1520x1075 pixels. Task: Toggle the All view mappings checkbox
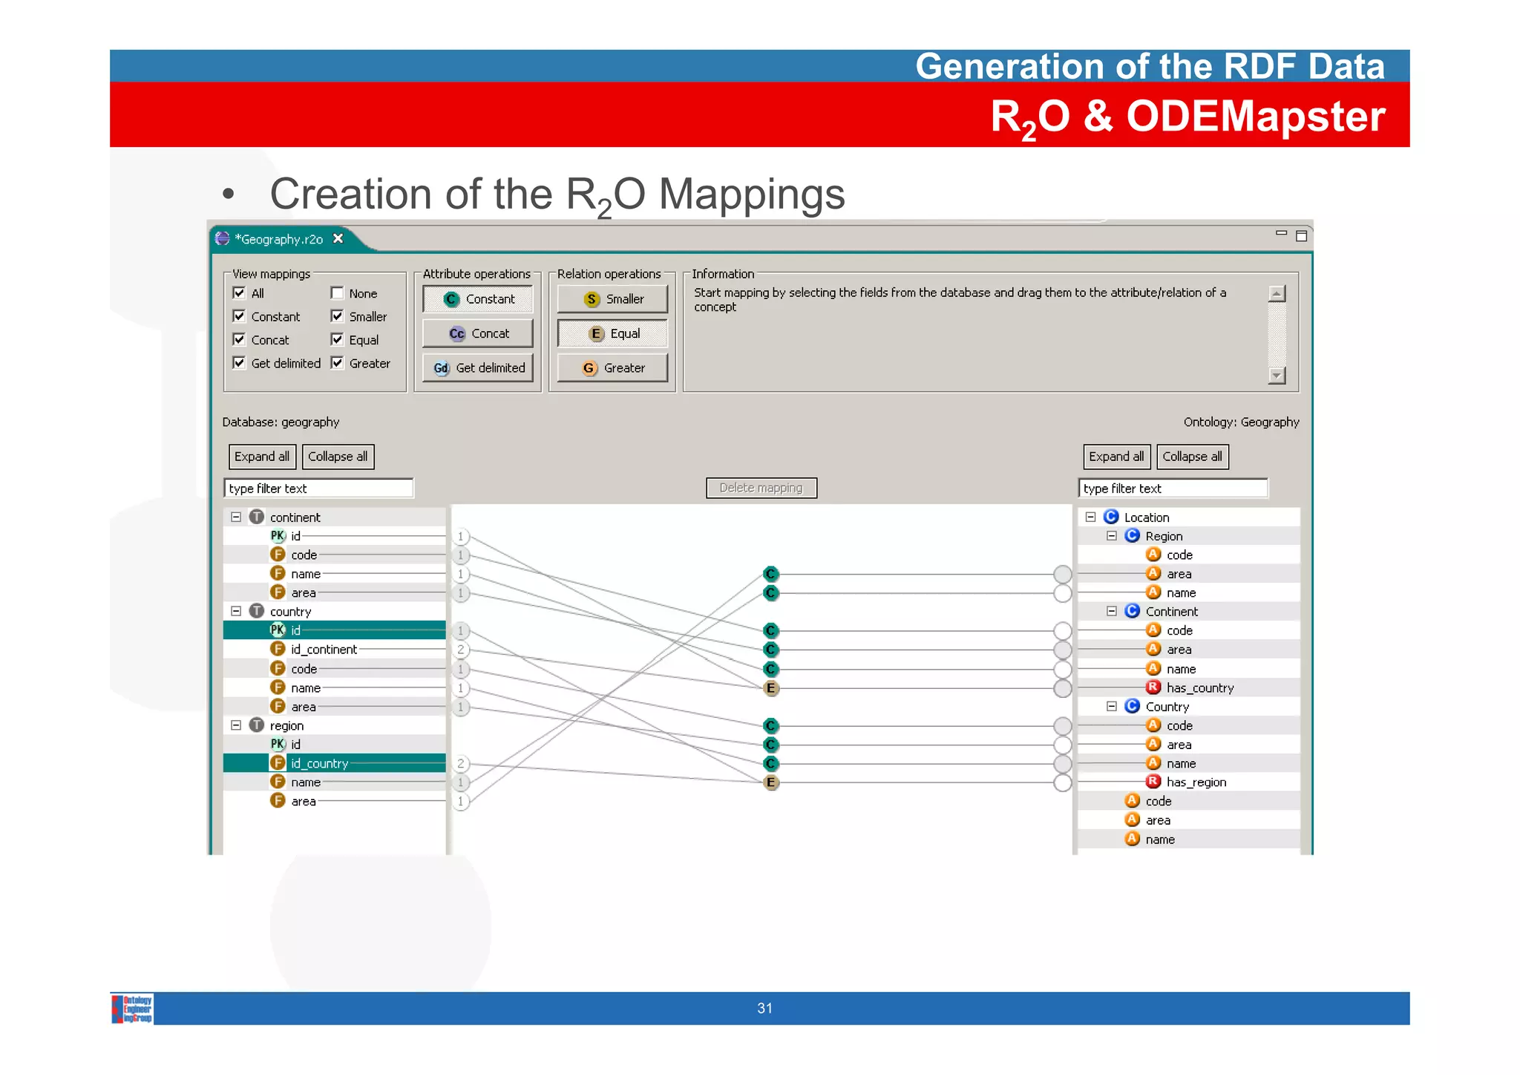click(x=239, y=293)
